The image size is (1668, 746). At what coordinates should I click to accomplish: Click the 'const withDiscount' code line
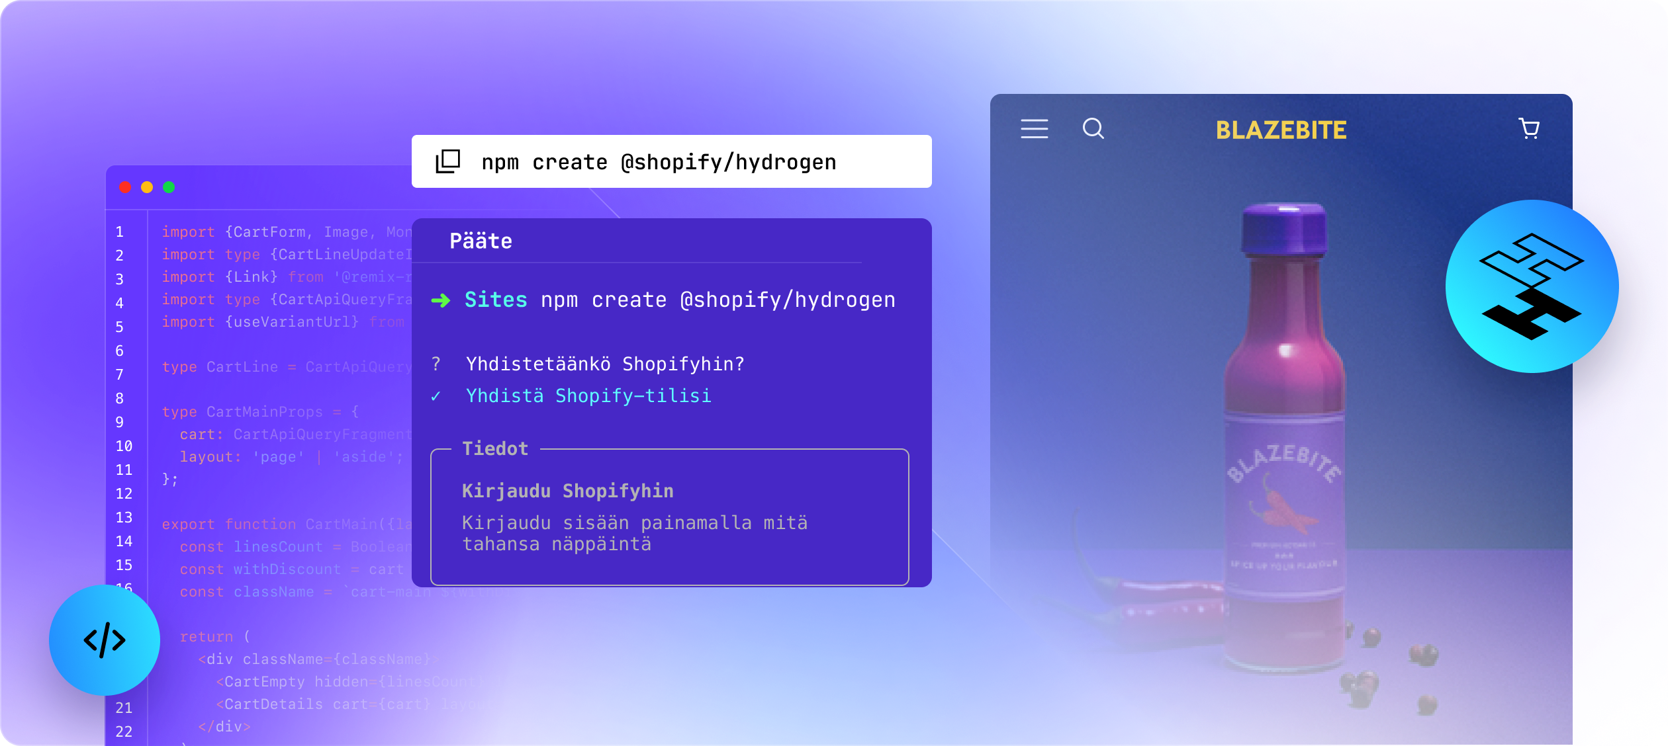292,569
